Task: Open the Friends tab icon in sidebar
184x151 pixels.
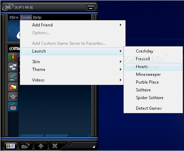Action: [13, 58]
